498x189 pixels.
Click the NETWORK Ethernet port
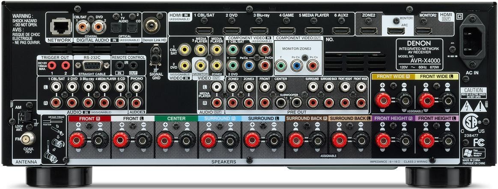pos(61,26)
